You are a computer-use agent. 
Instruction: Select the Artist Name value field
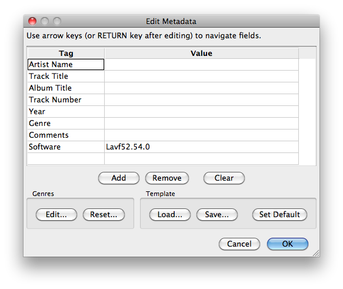[x=201, y=65]
